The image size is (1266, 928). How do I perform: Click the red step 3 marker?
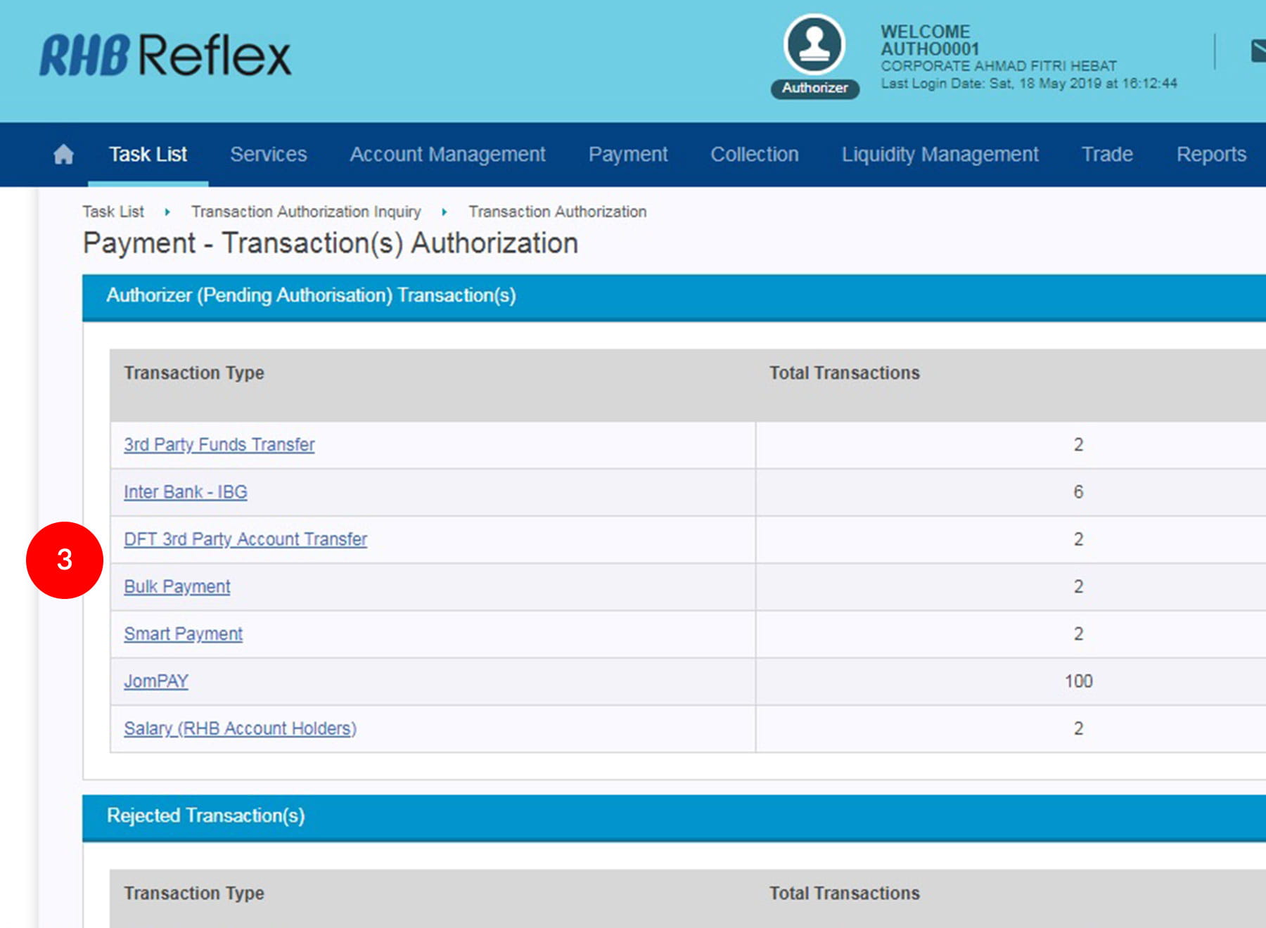(65, 560)
